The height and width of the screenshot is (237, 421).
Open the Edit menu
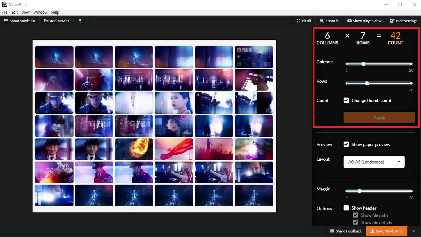(14, 12)
